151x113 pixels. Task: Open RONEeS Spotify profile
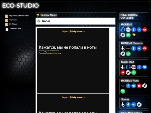pyautogui.click(x=128, y=35)
